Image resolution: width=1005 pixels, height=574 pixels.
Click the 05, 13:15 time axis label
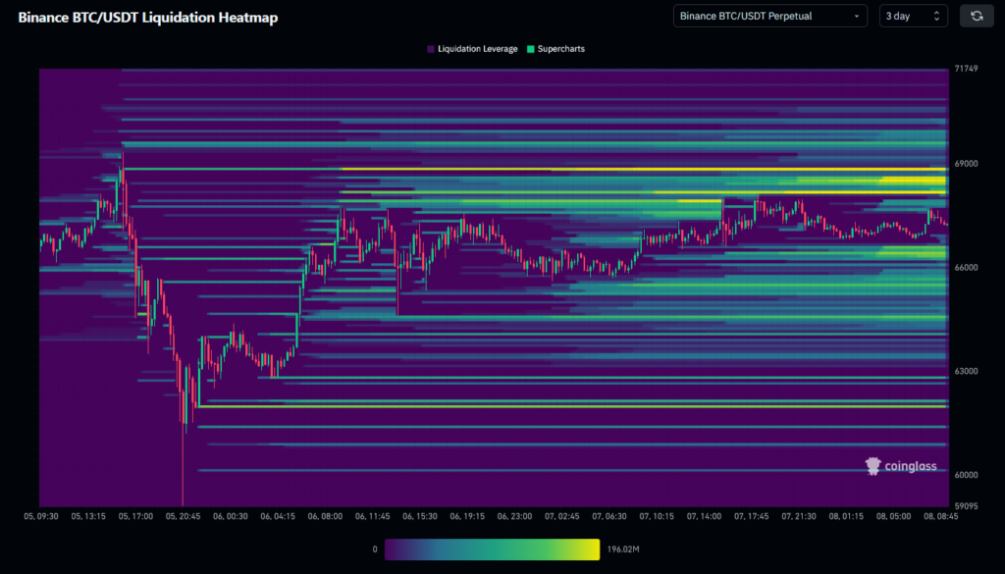(88, 516)
